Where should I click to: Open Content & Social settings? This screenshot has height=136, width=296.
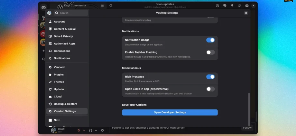click(x=67, y=29)
